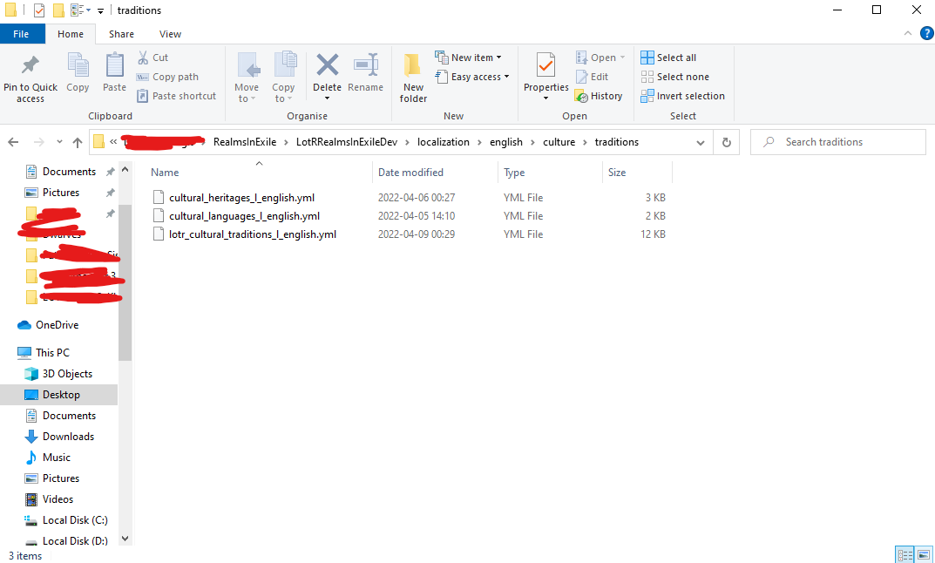Open the Move to menu
Screen dimensions: 935x563
(x=247, y=78)
